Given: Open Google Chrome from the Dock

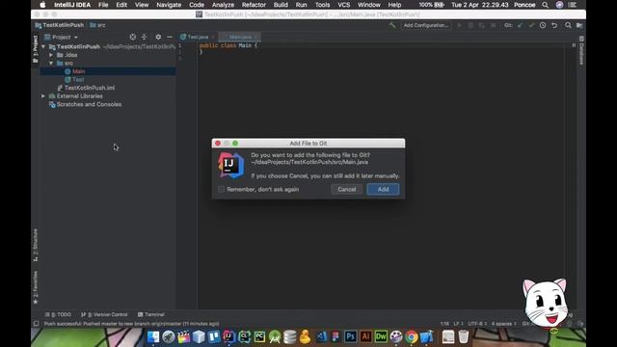Looking at the screenshot, I should tap(412, 336).
